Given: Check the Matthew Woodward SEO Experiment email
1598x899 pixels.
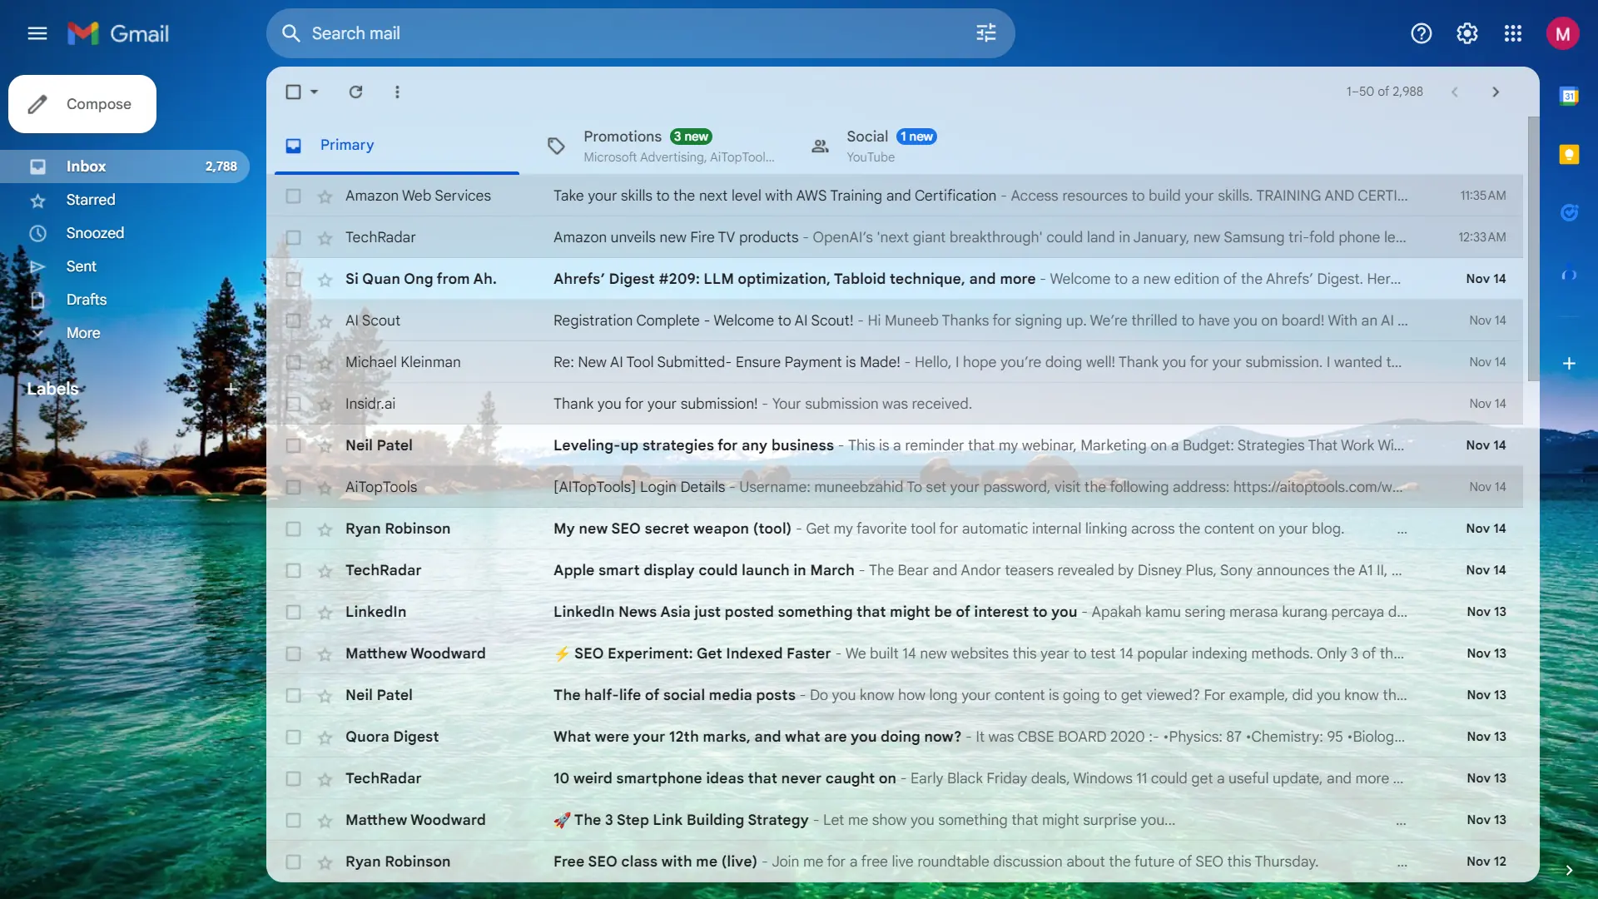Looking at the screenshot, I should (293, 653).
